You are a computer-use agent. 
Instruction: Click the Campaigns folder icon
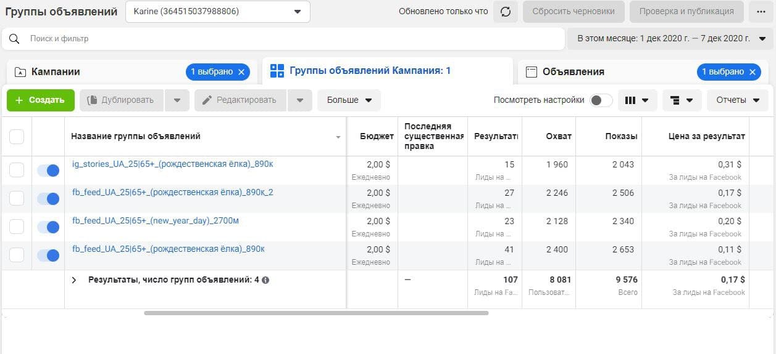click(x=20, y=71)
